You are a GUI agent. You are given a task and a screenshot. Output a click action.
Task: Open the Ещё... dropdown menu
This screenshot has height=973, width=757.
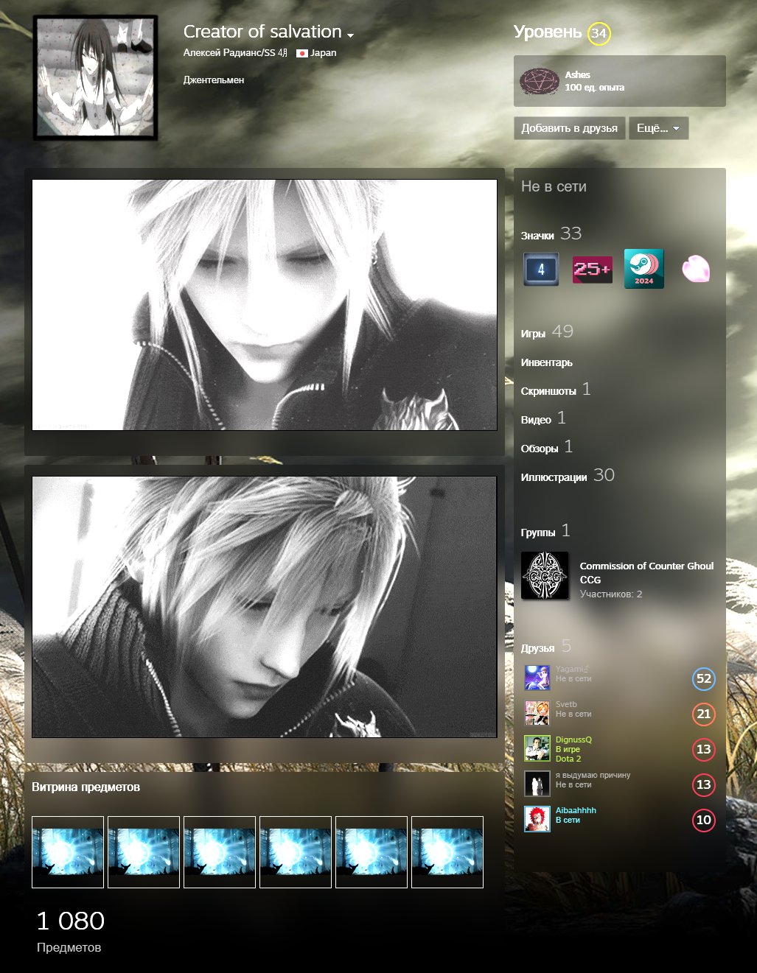[657, 128]
